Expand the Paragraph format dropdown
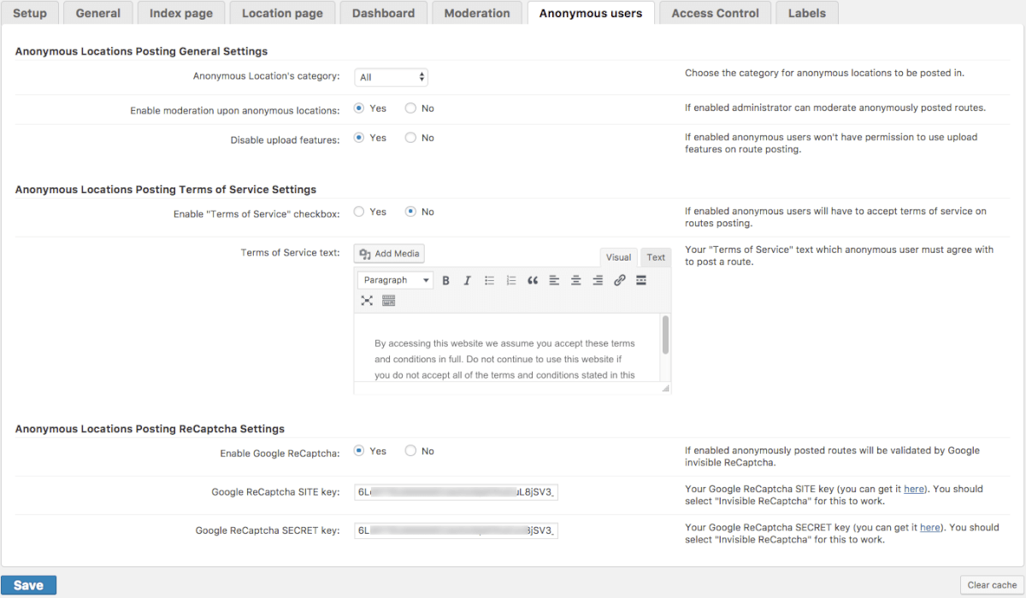This screenshot has height=598, width=1026. [x=395, y=280]
